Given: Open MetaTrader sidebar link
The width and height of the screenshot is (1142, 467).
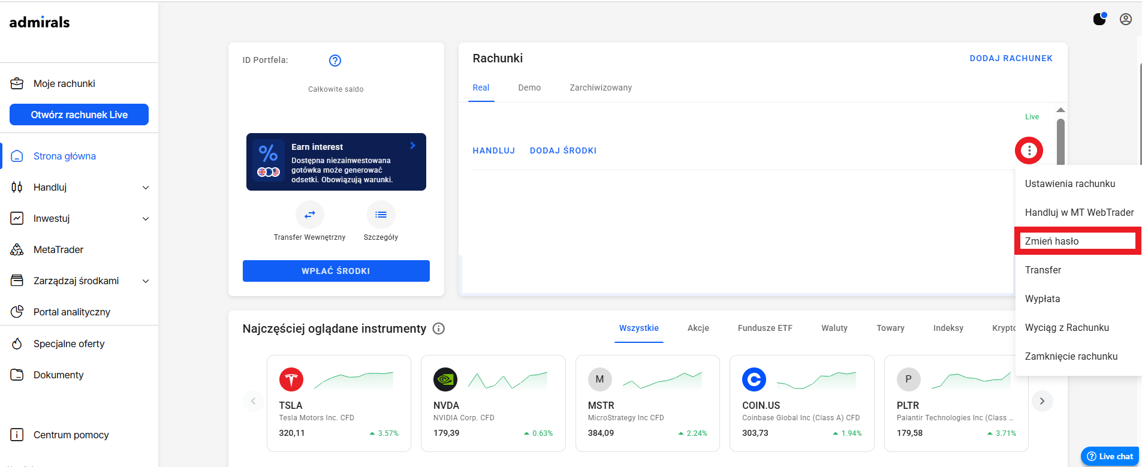Looking at the screenshot, I should (x=58, y=249).
